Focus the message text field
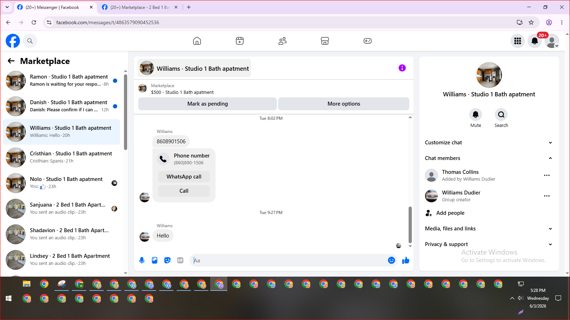Viewport: 570px width, 320px height. point(289,260)
